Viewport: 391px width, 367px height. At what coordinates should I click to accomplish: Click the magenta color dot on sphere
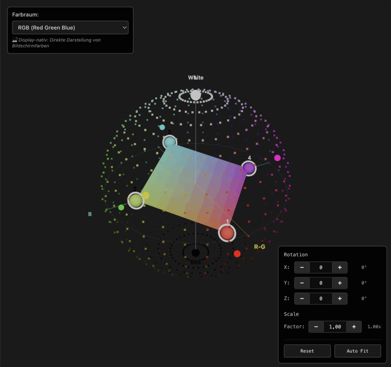click(x=277, y=158)
